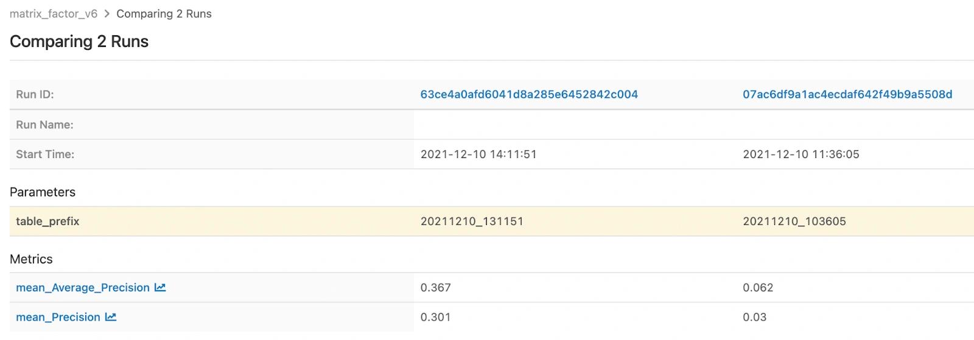Click table_prefix value 20211210_131151
This screenshot has height=340, width=974.
(472, 221)
